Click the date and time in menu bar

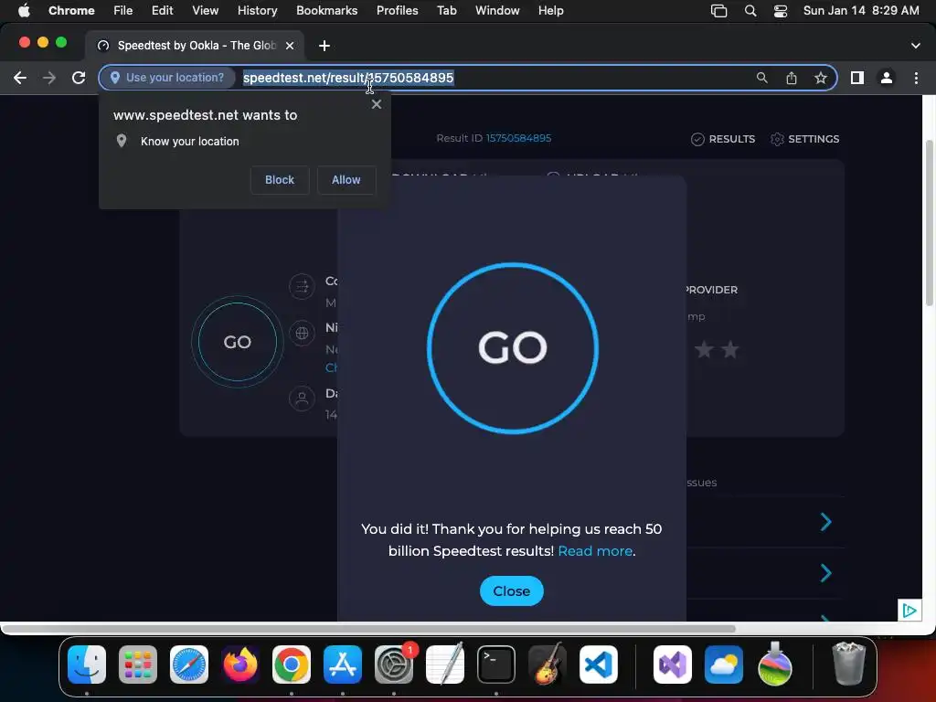point(861,11)
